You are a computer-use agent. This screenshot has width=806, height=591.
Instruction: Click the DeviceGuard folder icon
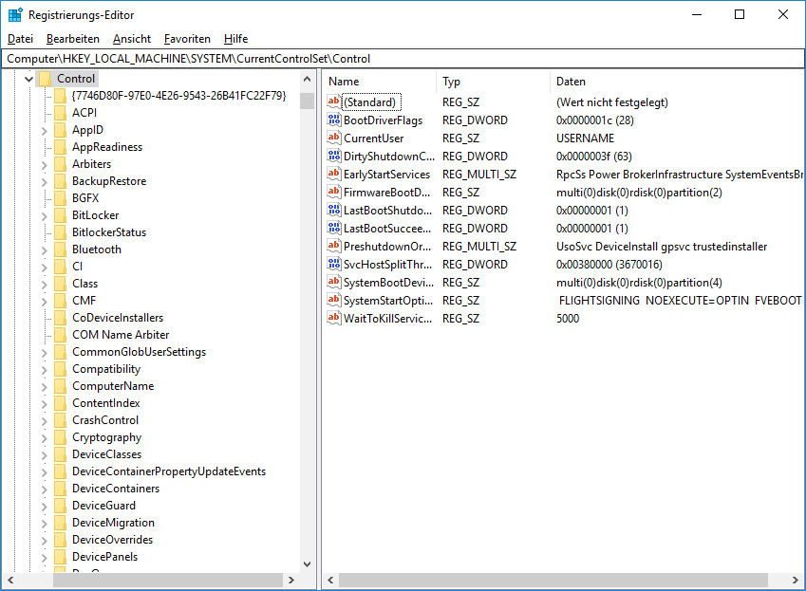(x=60, y=506)
